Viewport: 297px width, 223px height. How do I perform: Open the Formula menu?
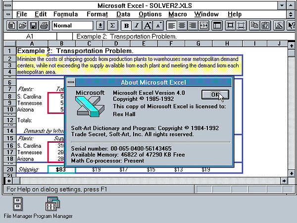point(65,14)
